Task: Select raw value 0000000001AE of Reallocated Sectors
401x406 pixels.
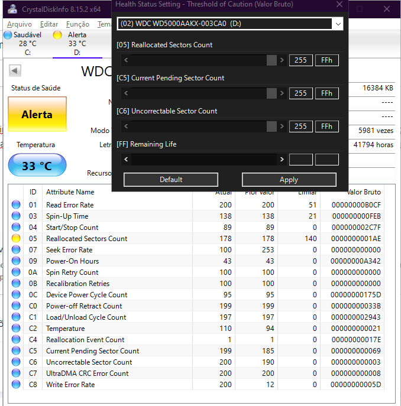Action: tap(355, 239)
